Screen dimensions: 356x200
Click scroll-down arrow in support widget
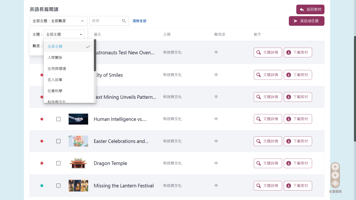coord(335,175)
